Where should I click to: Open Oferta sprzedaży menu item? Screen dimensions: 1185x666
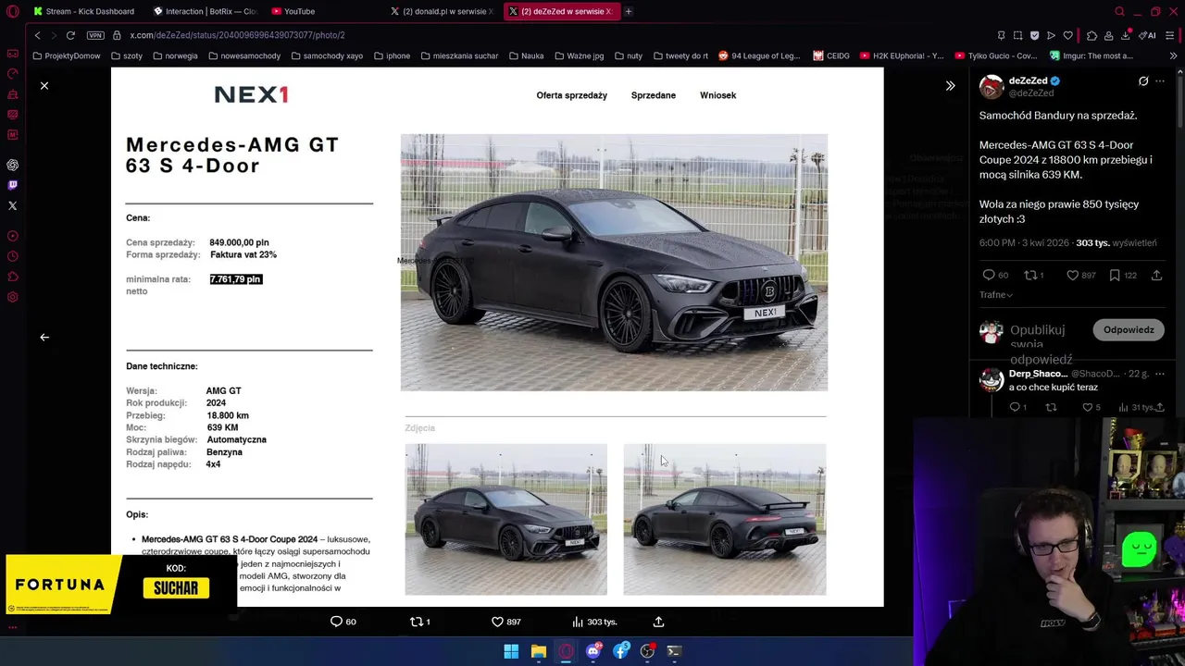(571, 95)
